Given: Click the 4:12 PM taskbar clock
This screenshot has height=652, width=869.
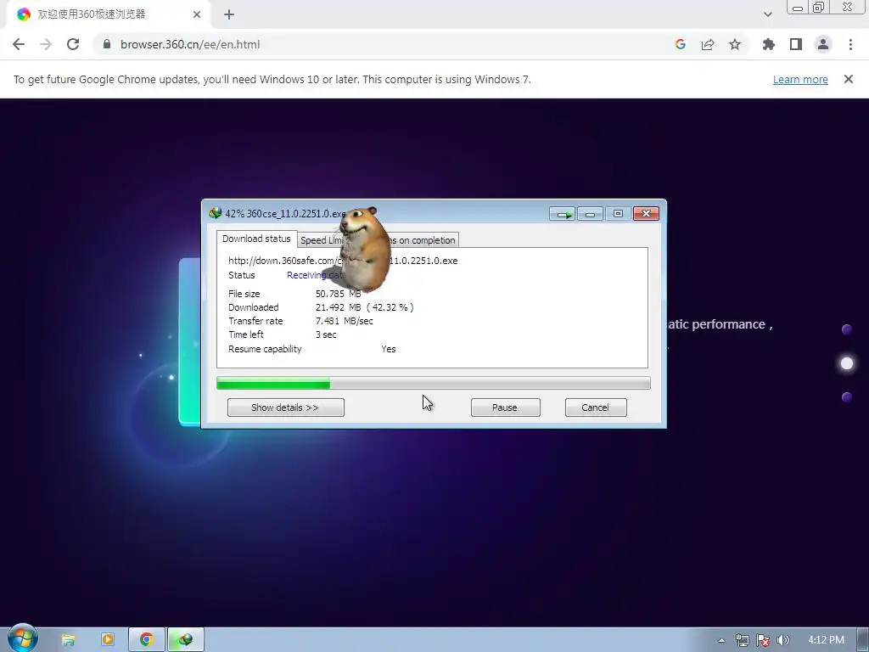Looking at the screenshot, I should pyautogui.click(x=826, y=640).
